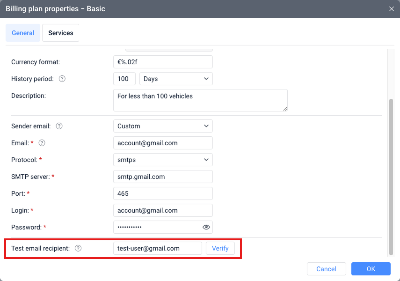Open the Days period unit dropdown
The image size is (400, 281).
176,79
